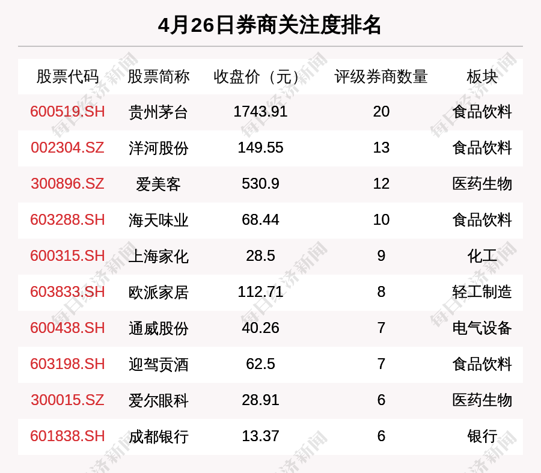541x473 pixels.
Task: Click closing price 149.55
Action: tap(260, 148)
